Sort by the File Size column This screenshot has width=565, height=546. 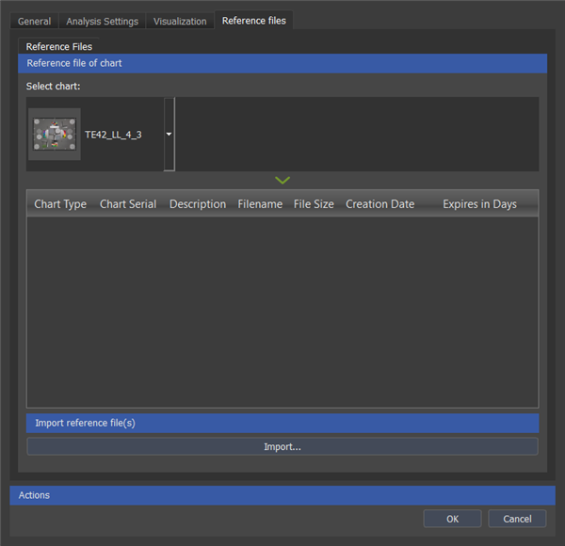tap(314, 204)
